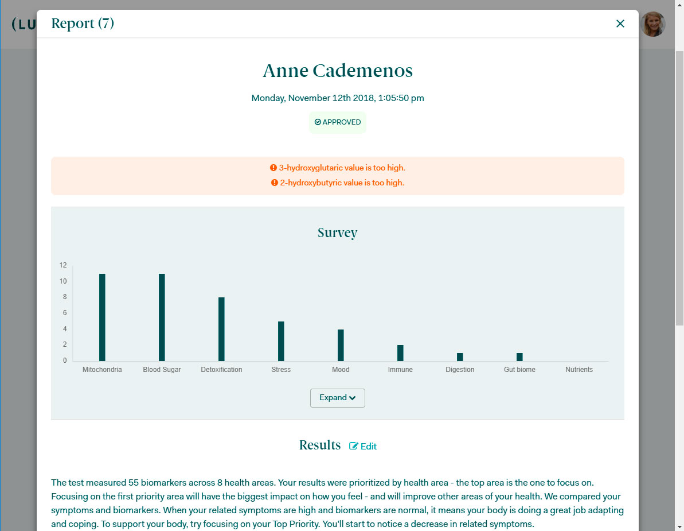Click the page vertical scrollbar thumb
Viewport: 684px width, 531px height.
coord(679,188)
